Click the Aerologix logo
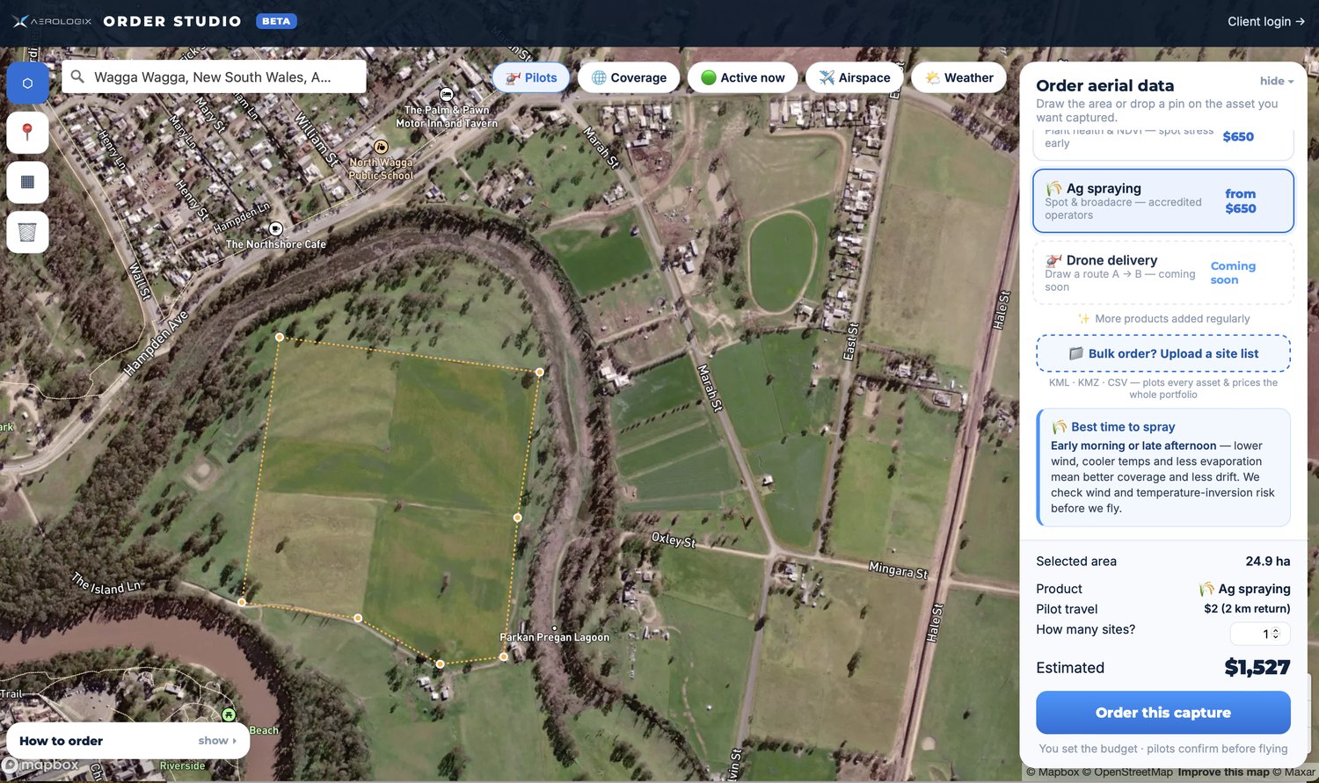1319x783 pixels. 52,21
